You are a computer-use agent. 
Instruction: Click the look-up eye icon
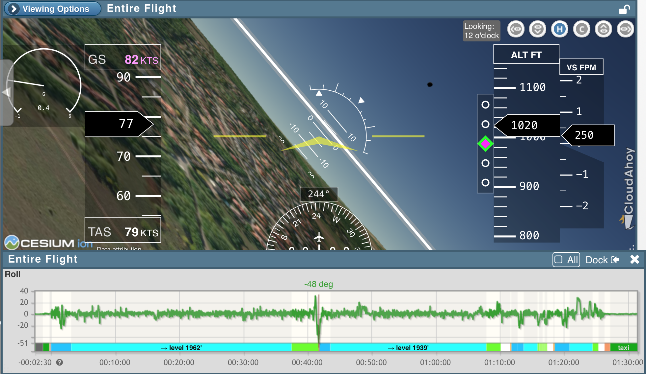click(x=603, y=29)
